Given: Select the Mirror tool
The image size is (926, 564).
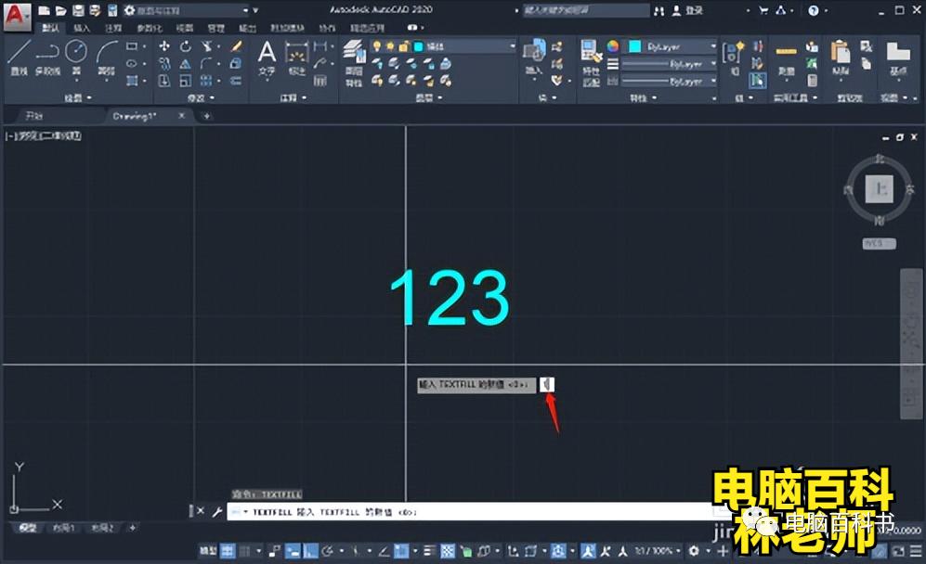Looking at the screenshot, I should 186,63.
